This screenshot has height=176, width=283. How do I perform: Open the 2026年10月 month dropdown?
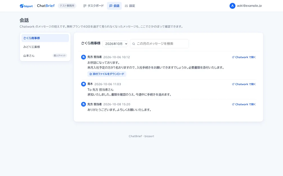(x=115, y=44)
